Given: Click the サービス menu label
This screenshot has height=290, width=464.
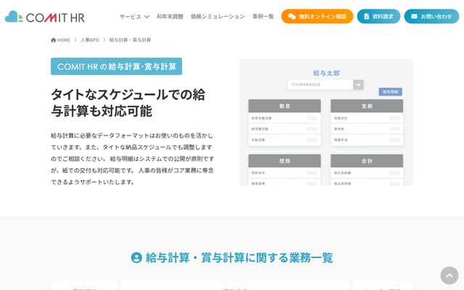Looking at the screenshot, I should pyautogui.click(x=130, y=17).
